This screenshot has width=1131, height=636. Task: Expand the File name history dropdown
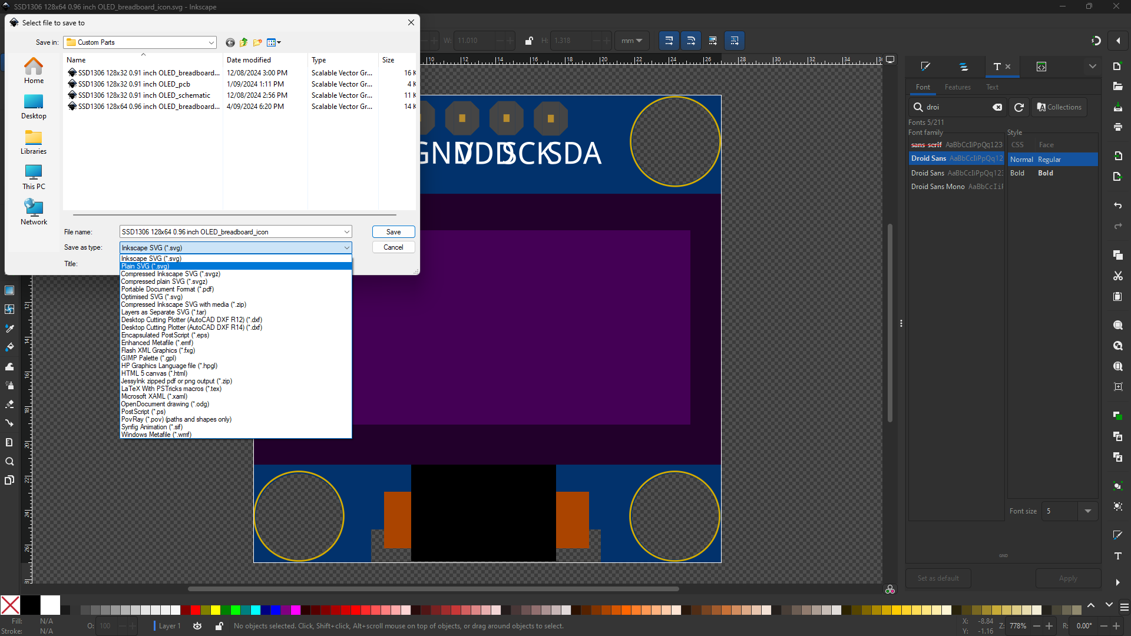point(347,232)
